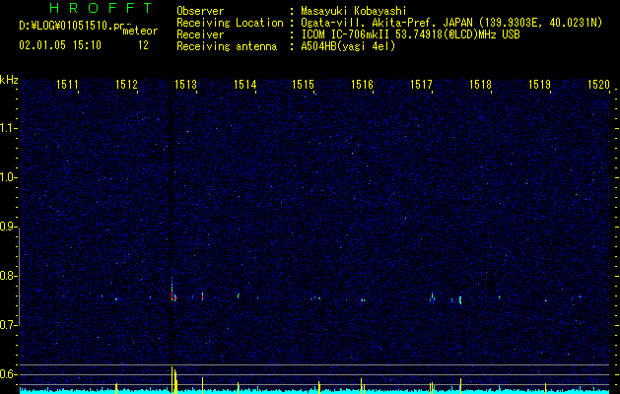Click the 1516 time axis marker
620x394 pixels.
click(362, 85)
